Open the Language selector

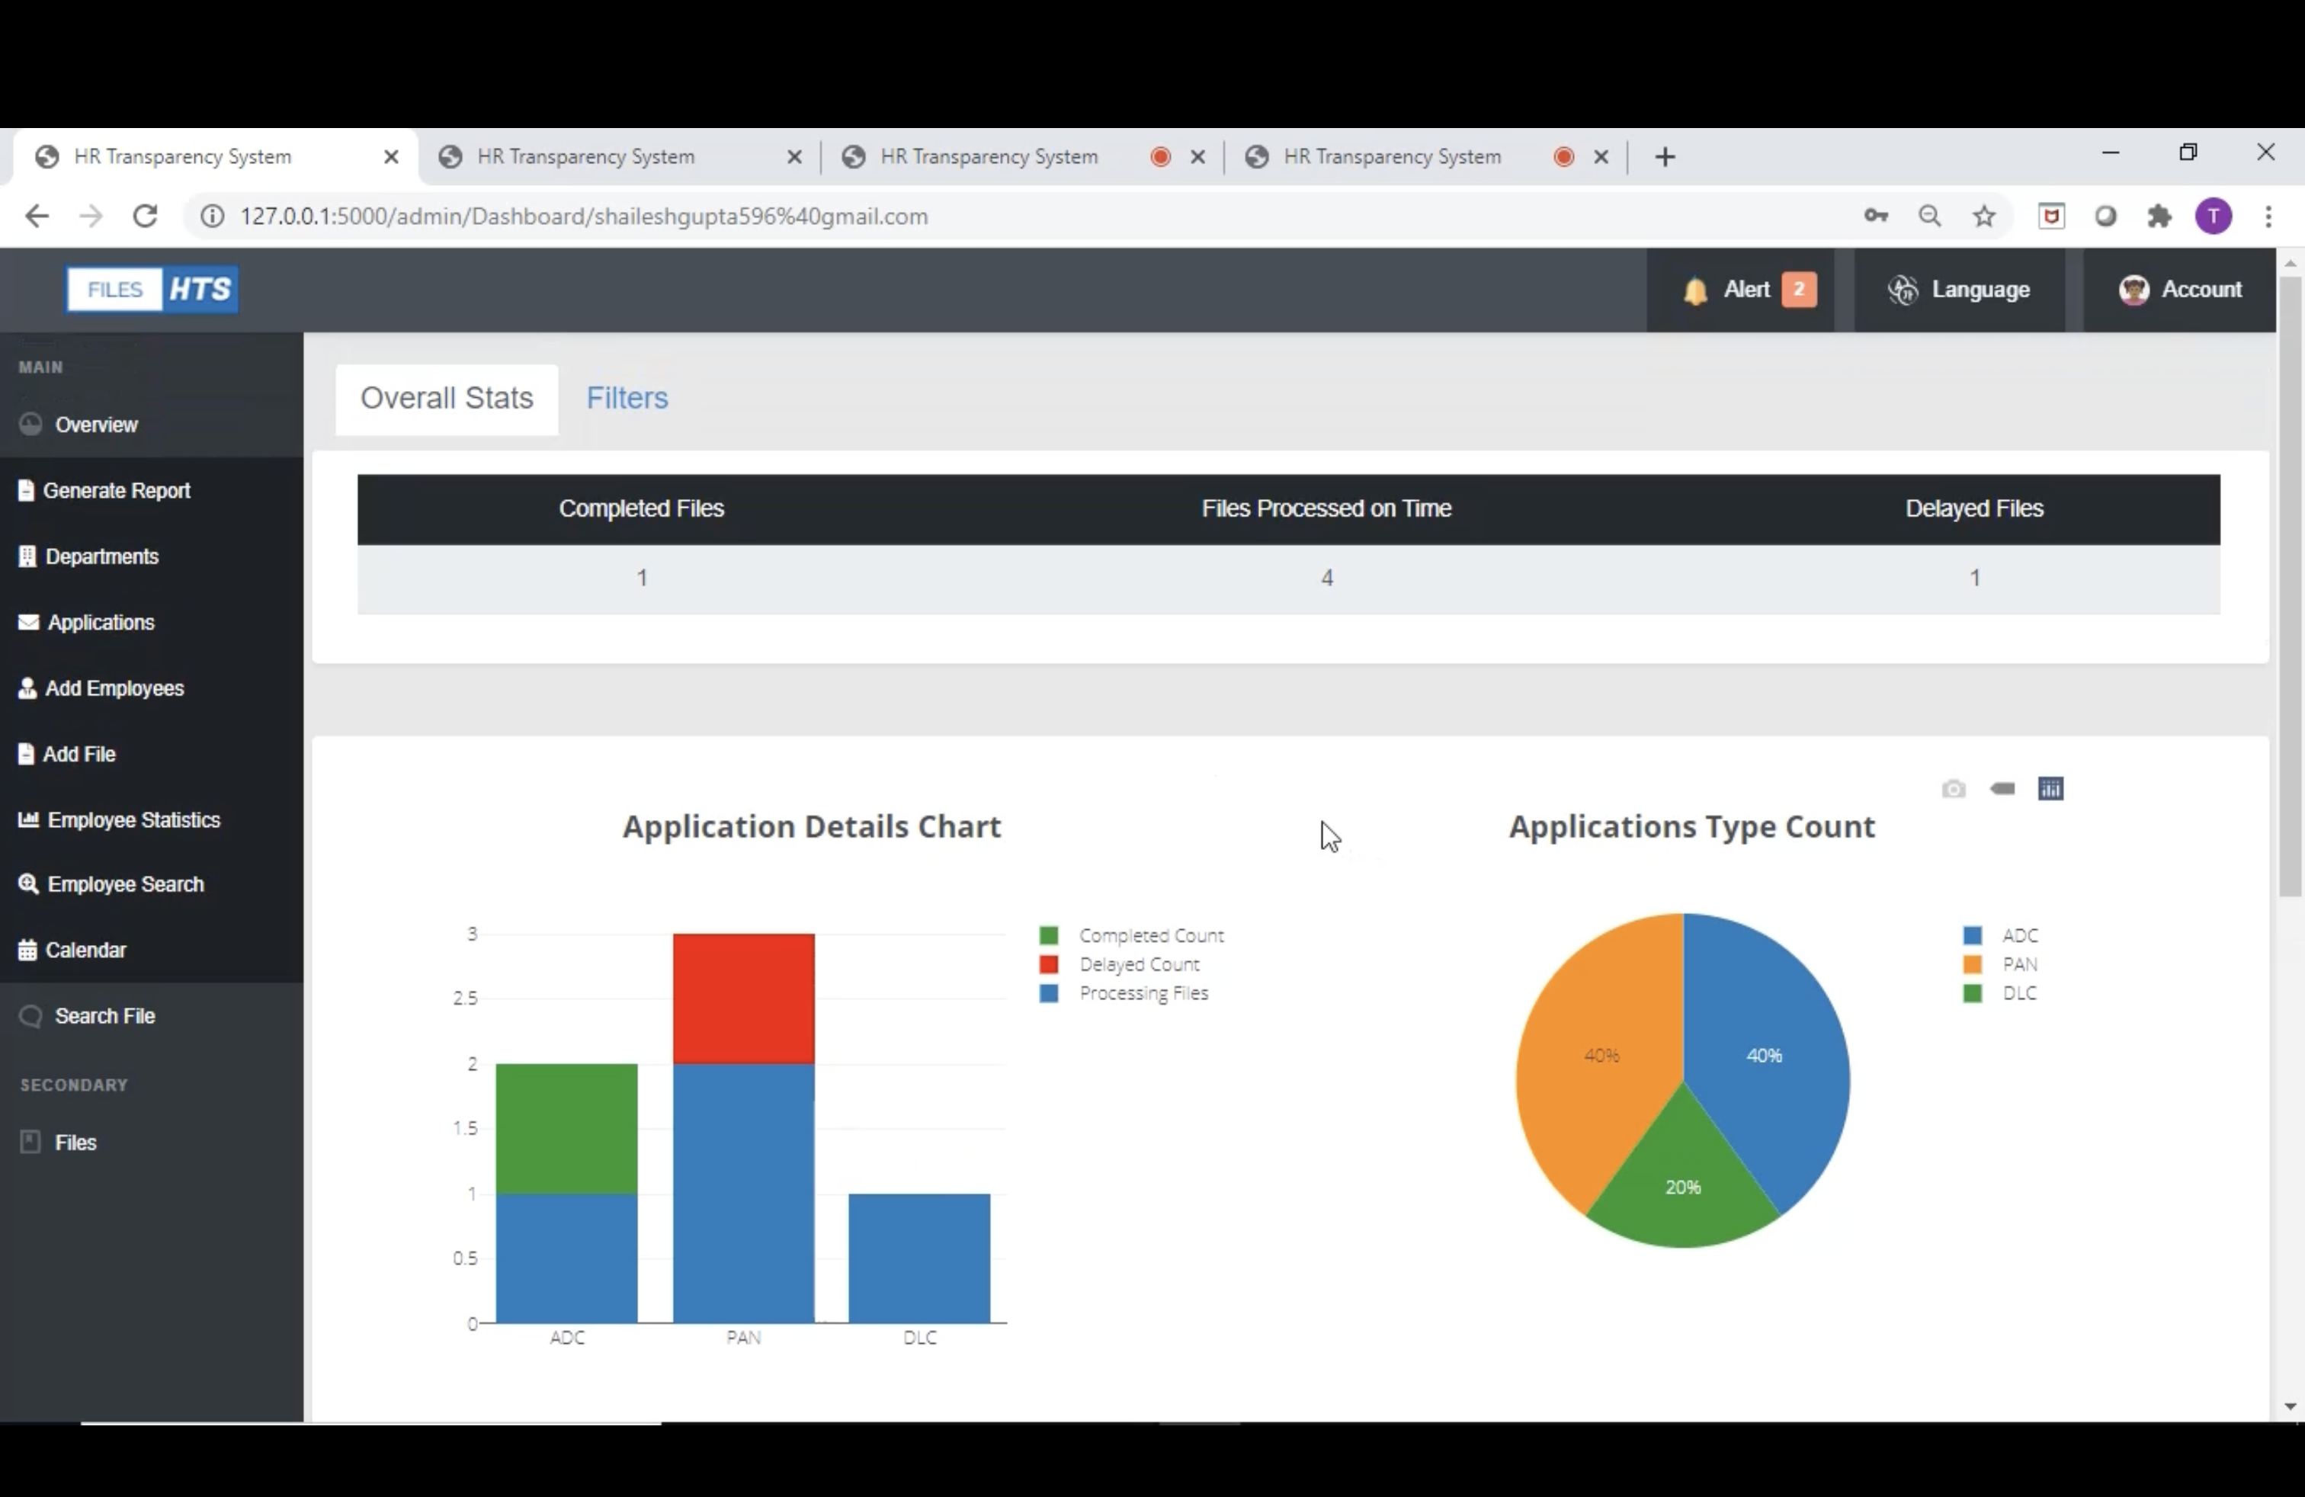1958,290
